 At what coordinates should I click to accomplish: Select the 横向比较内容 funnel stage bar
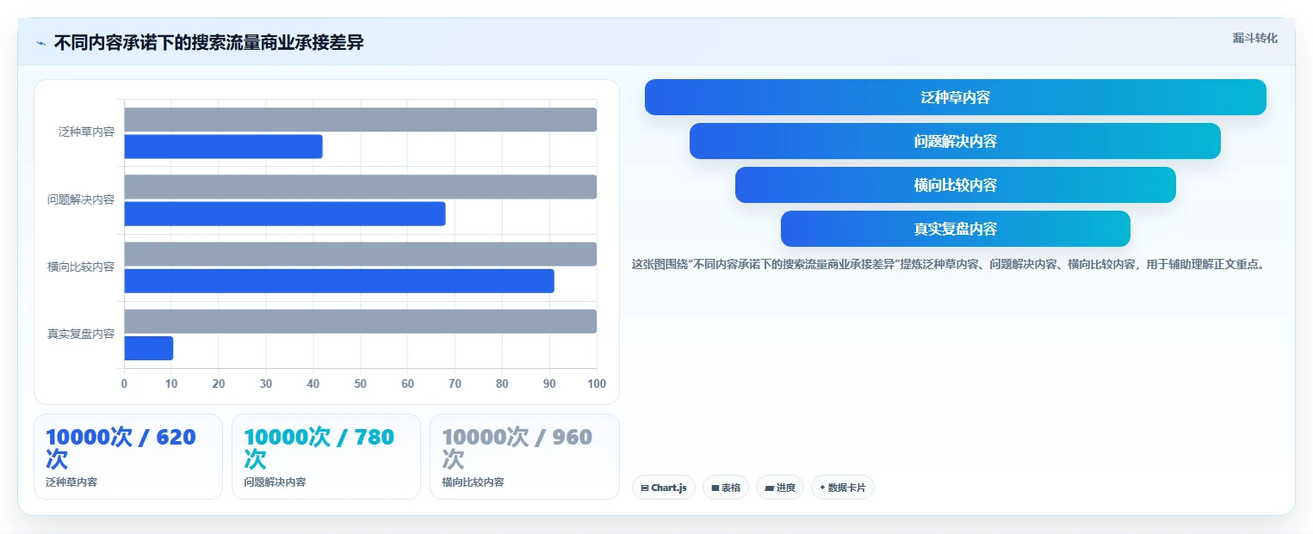[x=955, y=185]
